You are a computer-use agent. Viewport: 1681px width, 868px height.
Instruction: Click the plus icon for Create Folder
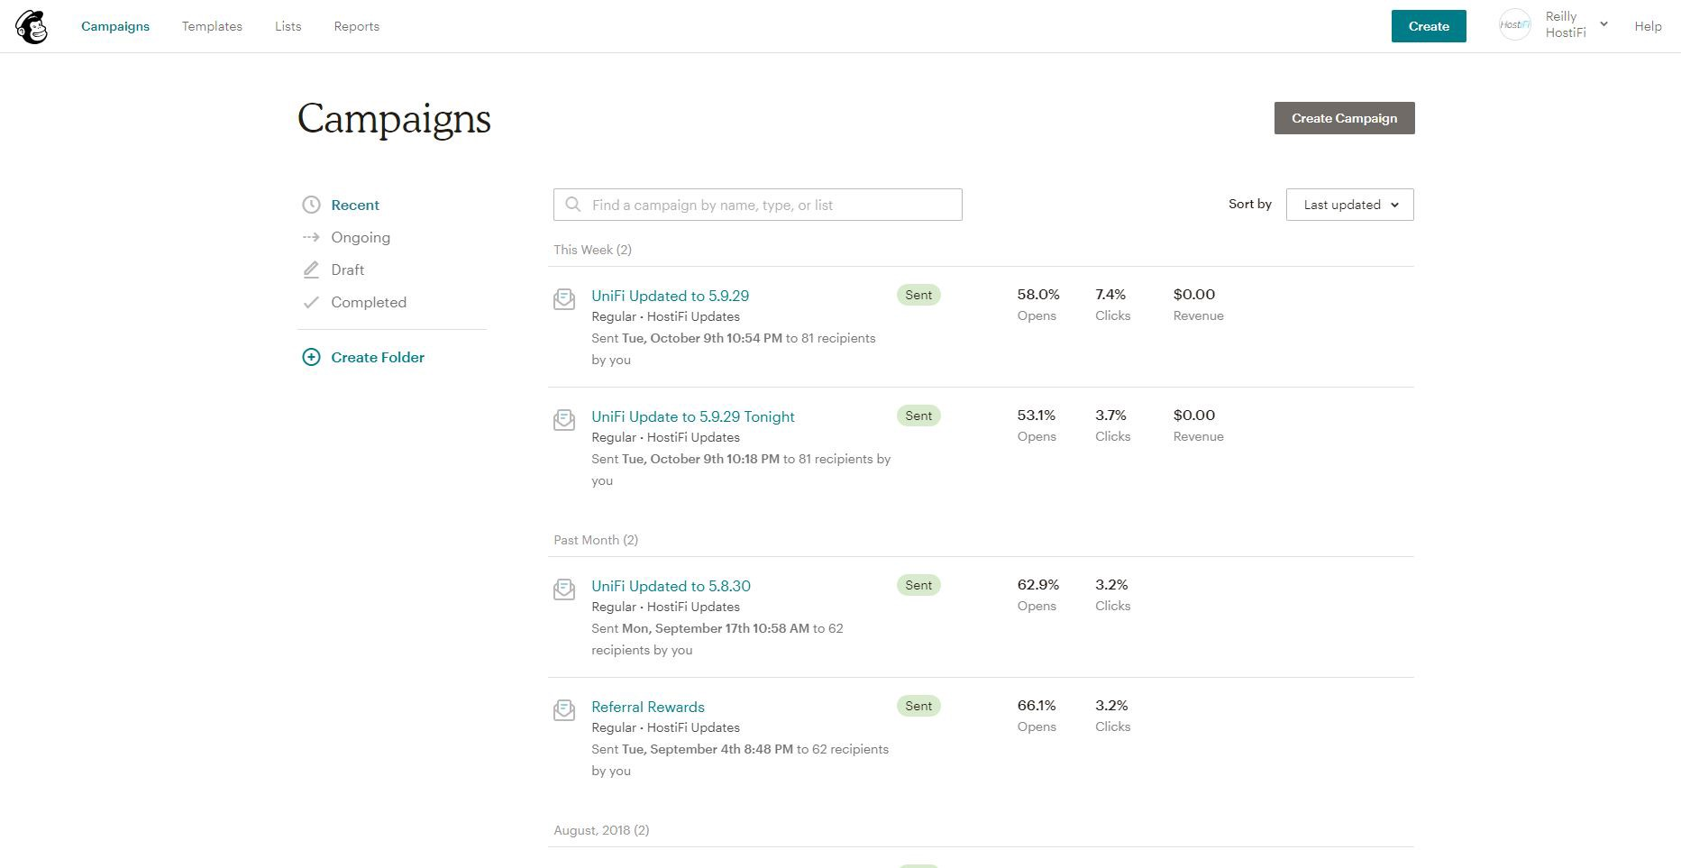pyautogui.click(x=311, y=357)
